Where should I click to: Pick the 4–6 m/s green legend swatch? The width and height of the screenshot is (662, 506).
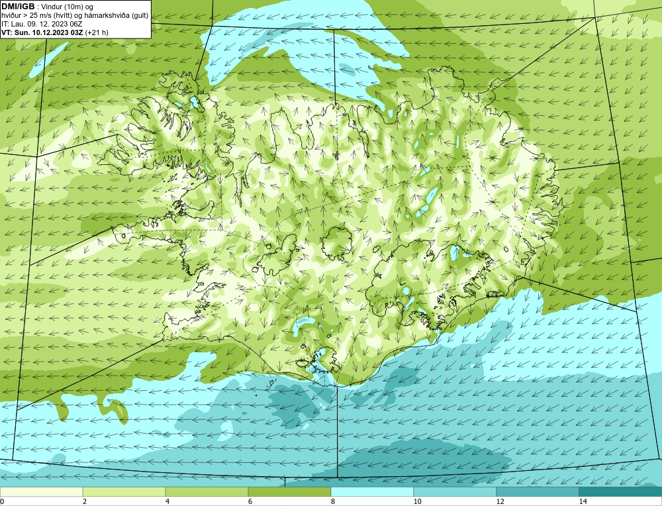[x=207, y=491]
